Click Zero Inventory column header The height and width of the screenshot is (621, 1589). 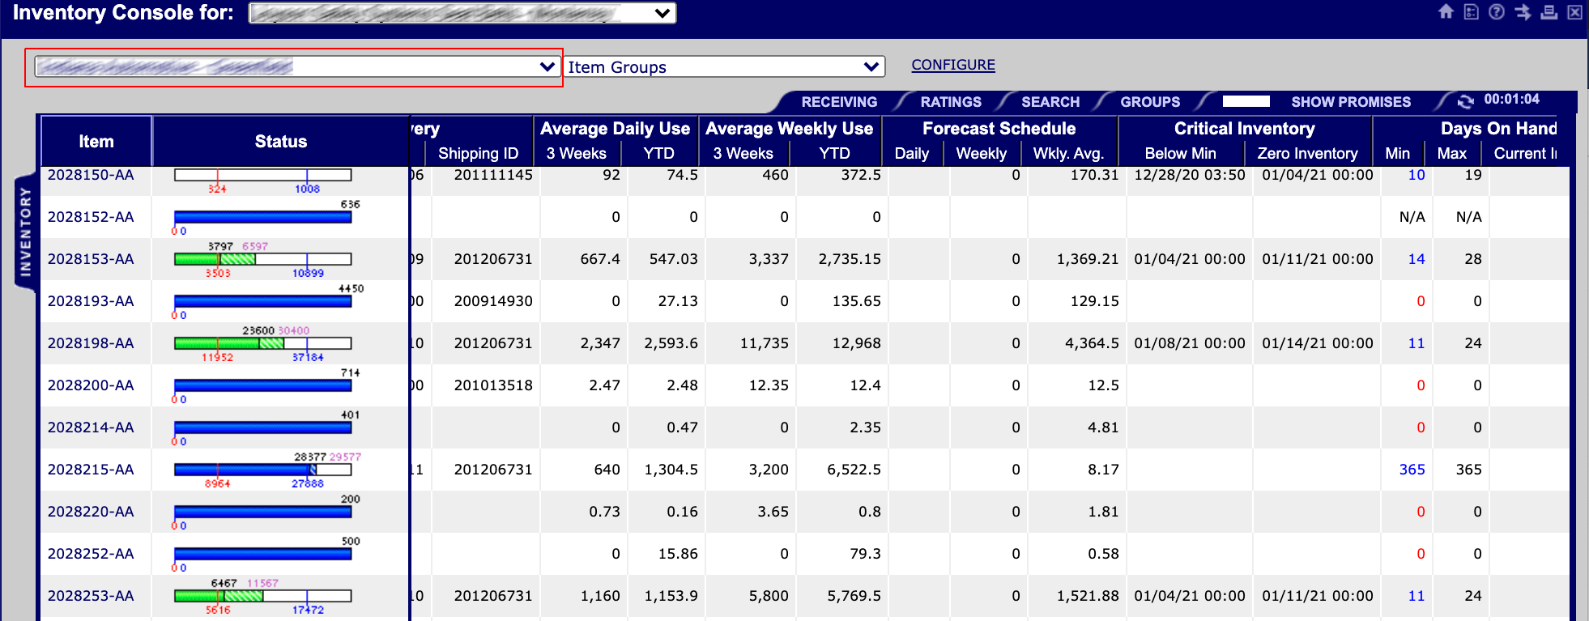tap(1307, 153)
